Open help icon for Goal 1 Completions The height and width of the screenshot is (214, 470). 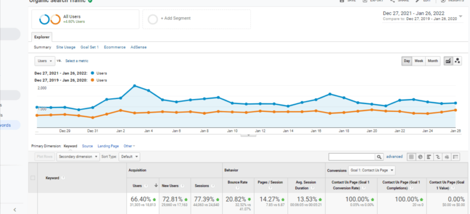click(412, 188)
